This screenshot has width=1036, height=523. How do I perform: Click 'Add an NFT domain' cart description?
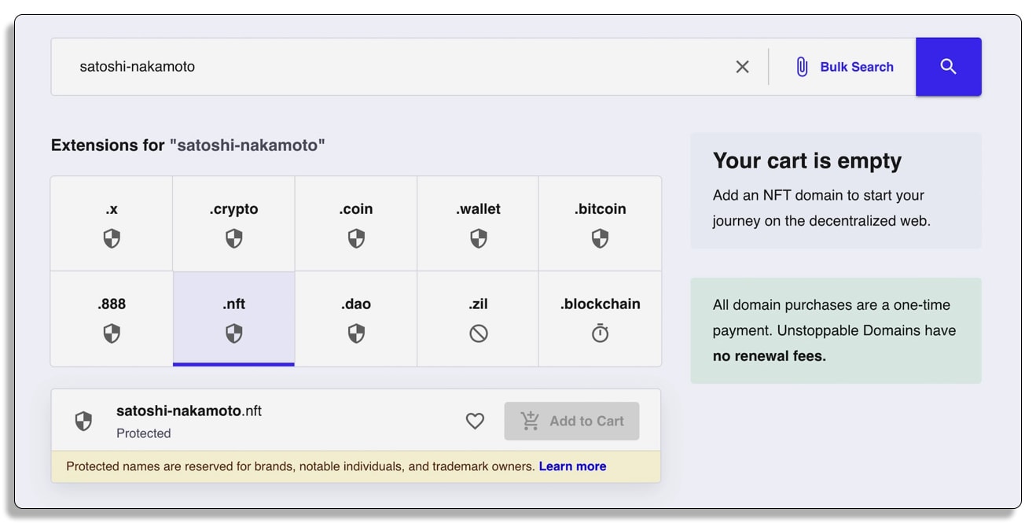[x=821, y=208]
